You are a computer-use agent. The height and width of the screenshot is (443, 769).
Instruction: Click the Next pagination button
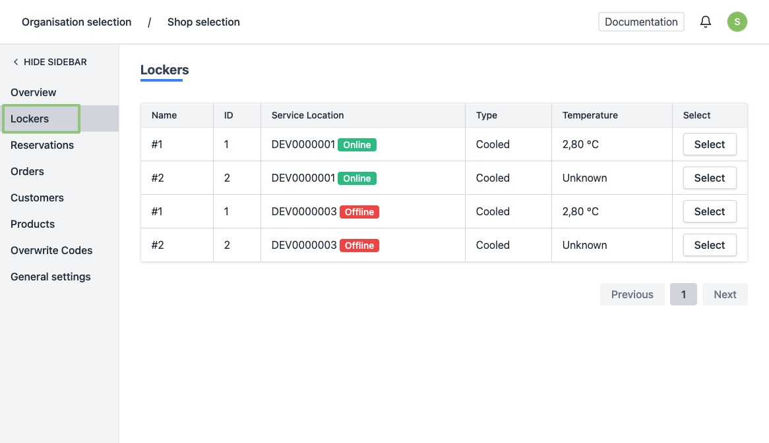tap(725, 294)
